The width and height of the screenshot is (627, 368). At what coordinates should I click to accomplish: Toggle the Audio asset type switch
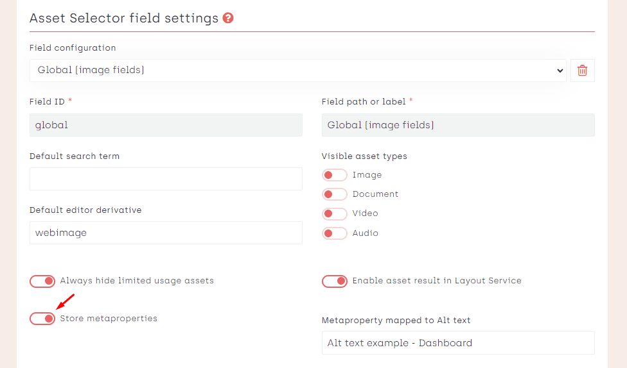coord(334,233)
